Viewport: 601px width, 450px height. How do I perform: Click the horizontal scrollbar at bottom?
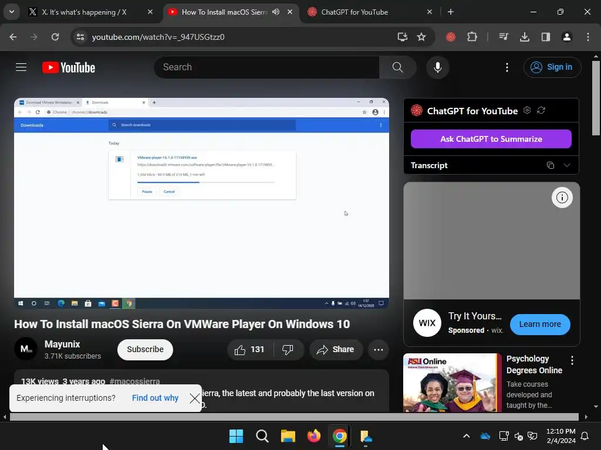pos(294,417)
